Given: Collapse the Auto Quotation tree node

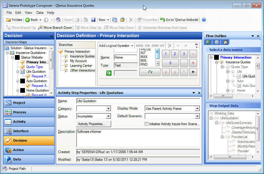Looking at the screenshot, I should point(18,81).
